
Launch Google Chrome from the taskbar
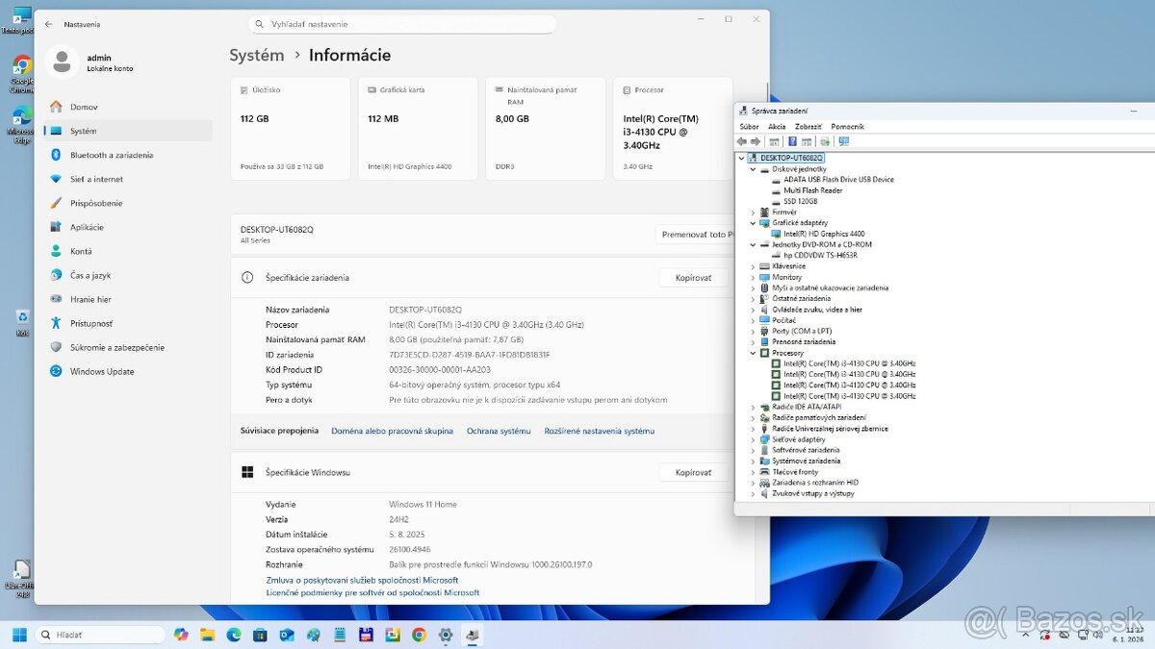point(418,636)
